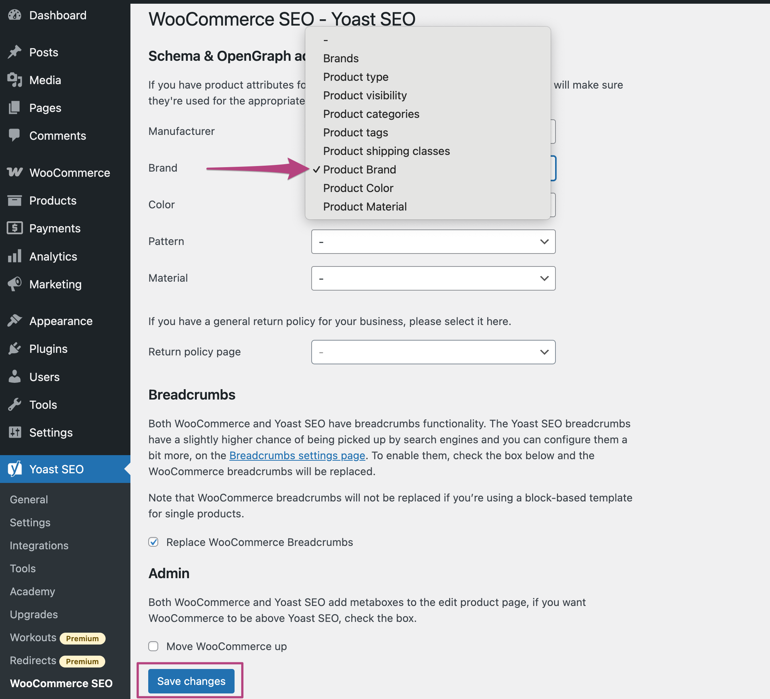Go to Dashboard in admin menu
770x699 pixels.
pos(58,15)
